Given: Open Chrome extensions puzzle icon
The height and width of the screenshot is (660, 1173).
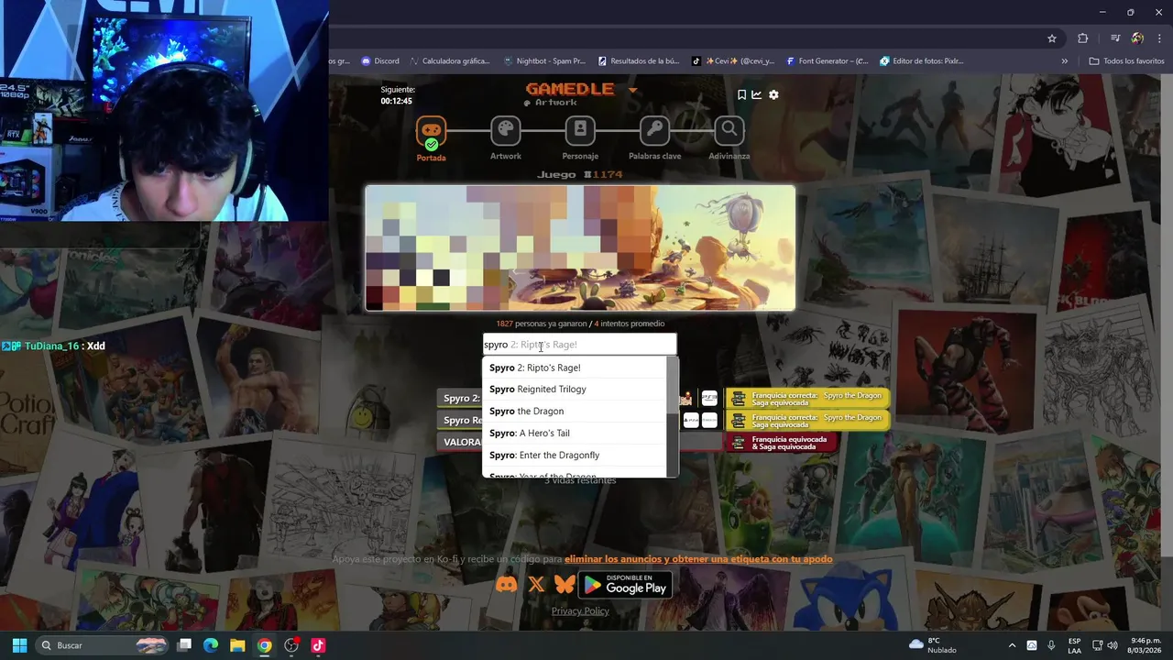Looking at the screenshot, I should (x=1083, y=38).
